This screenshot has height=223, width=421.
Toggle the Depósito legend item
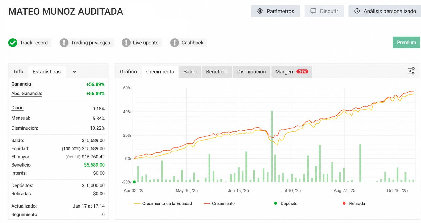point(286,203)
